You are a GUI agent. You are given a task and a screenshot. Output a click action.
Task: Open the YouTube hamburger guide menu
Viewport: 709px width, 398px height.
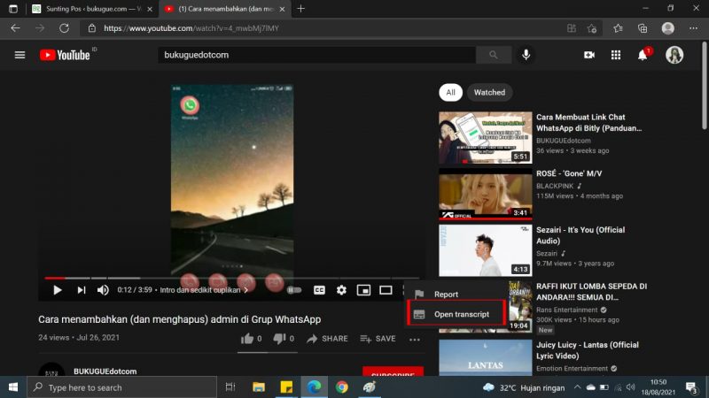(x=19, y=55)
